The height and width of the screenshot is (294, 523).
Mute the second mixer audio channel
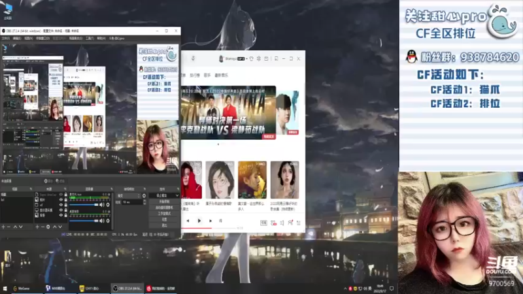[x=102, y=221]
